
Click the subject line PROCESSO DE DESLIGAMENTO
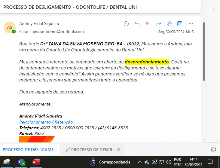(x=70, y=7)
